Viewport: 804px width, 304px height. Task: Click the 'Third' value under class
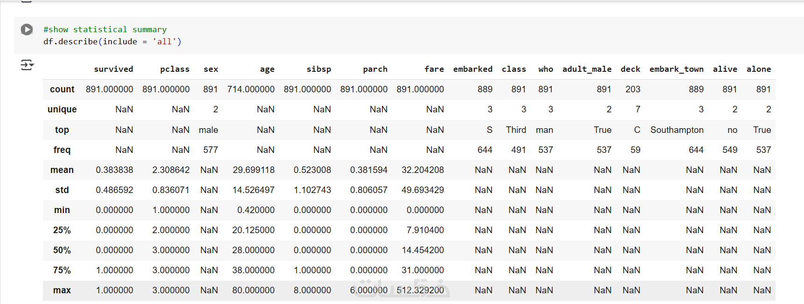(515, 130)
